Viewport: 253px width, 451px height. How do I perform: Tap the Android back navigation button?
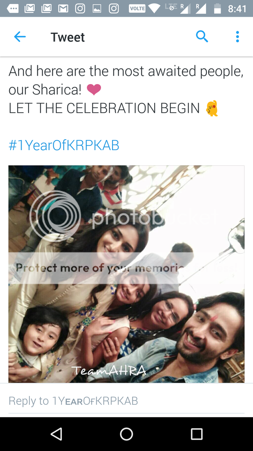pyautogui.click(x=56, y=434)
